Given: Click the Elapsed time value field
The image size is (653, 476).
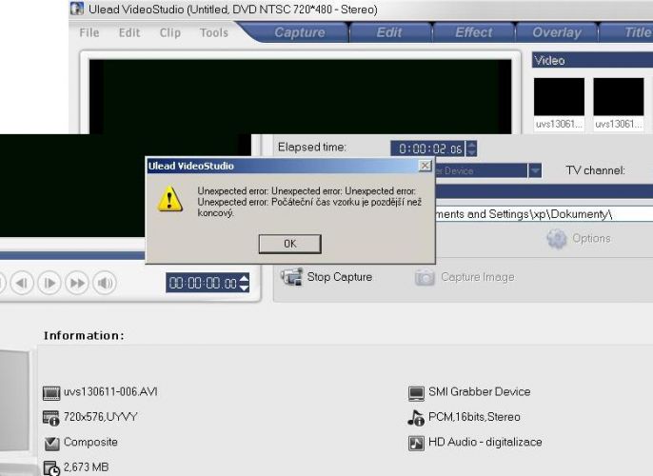Looking at the screenshot, I should 429,149.
